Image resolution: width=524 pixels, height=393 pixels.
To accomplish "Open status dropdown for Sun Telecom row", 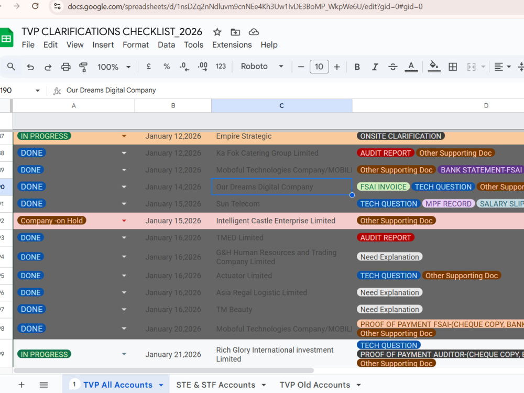I will (124, 203).
